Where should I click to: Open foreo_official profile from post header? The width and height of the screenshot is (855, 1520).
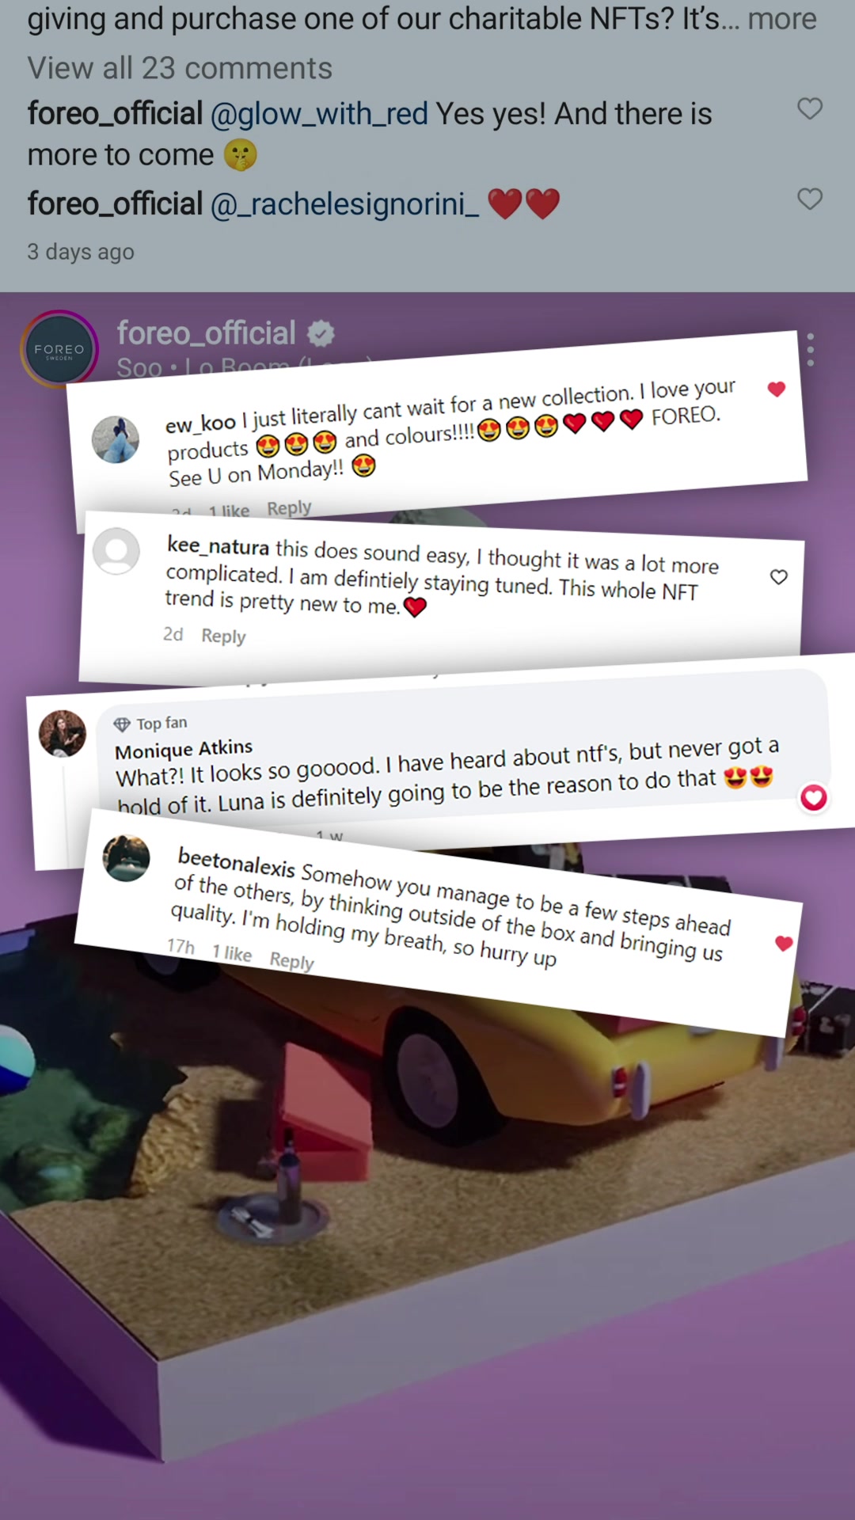click(207, 333)
